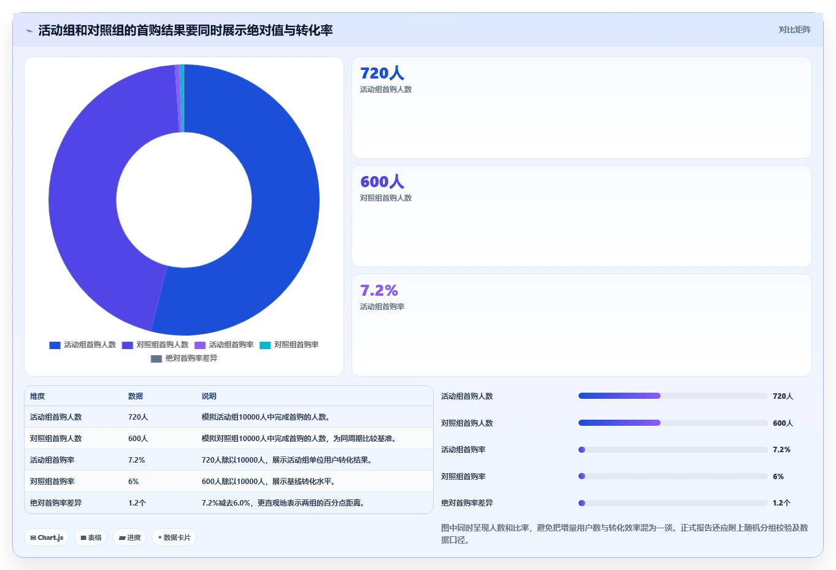
Task: Toggle the 对照组首购率 legend entry
Action: tap(289, 345)
